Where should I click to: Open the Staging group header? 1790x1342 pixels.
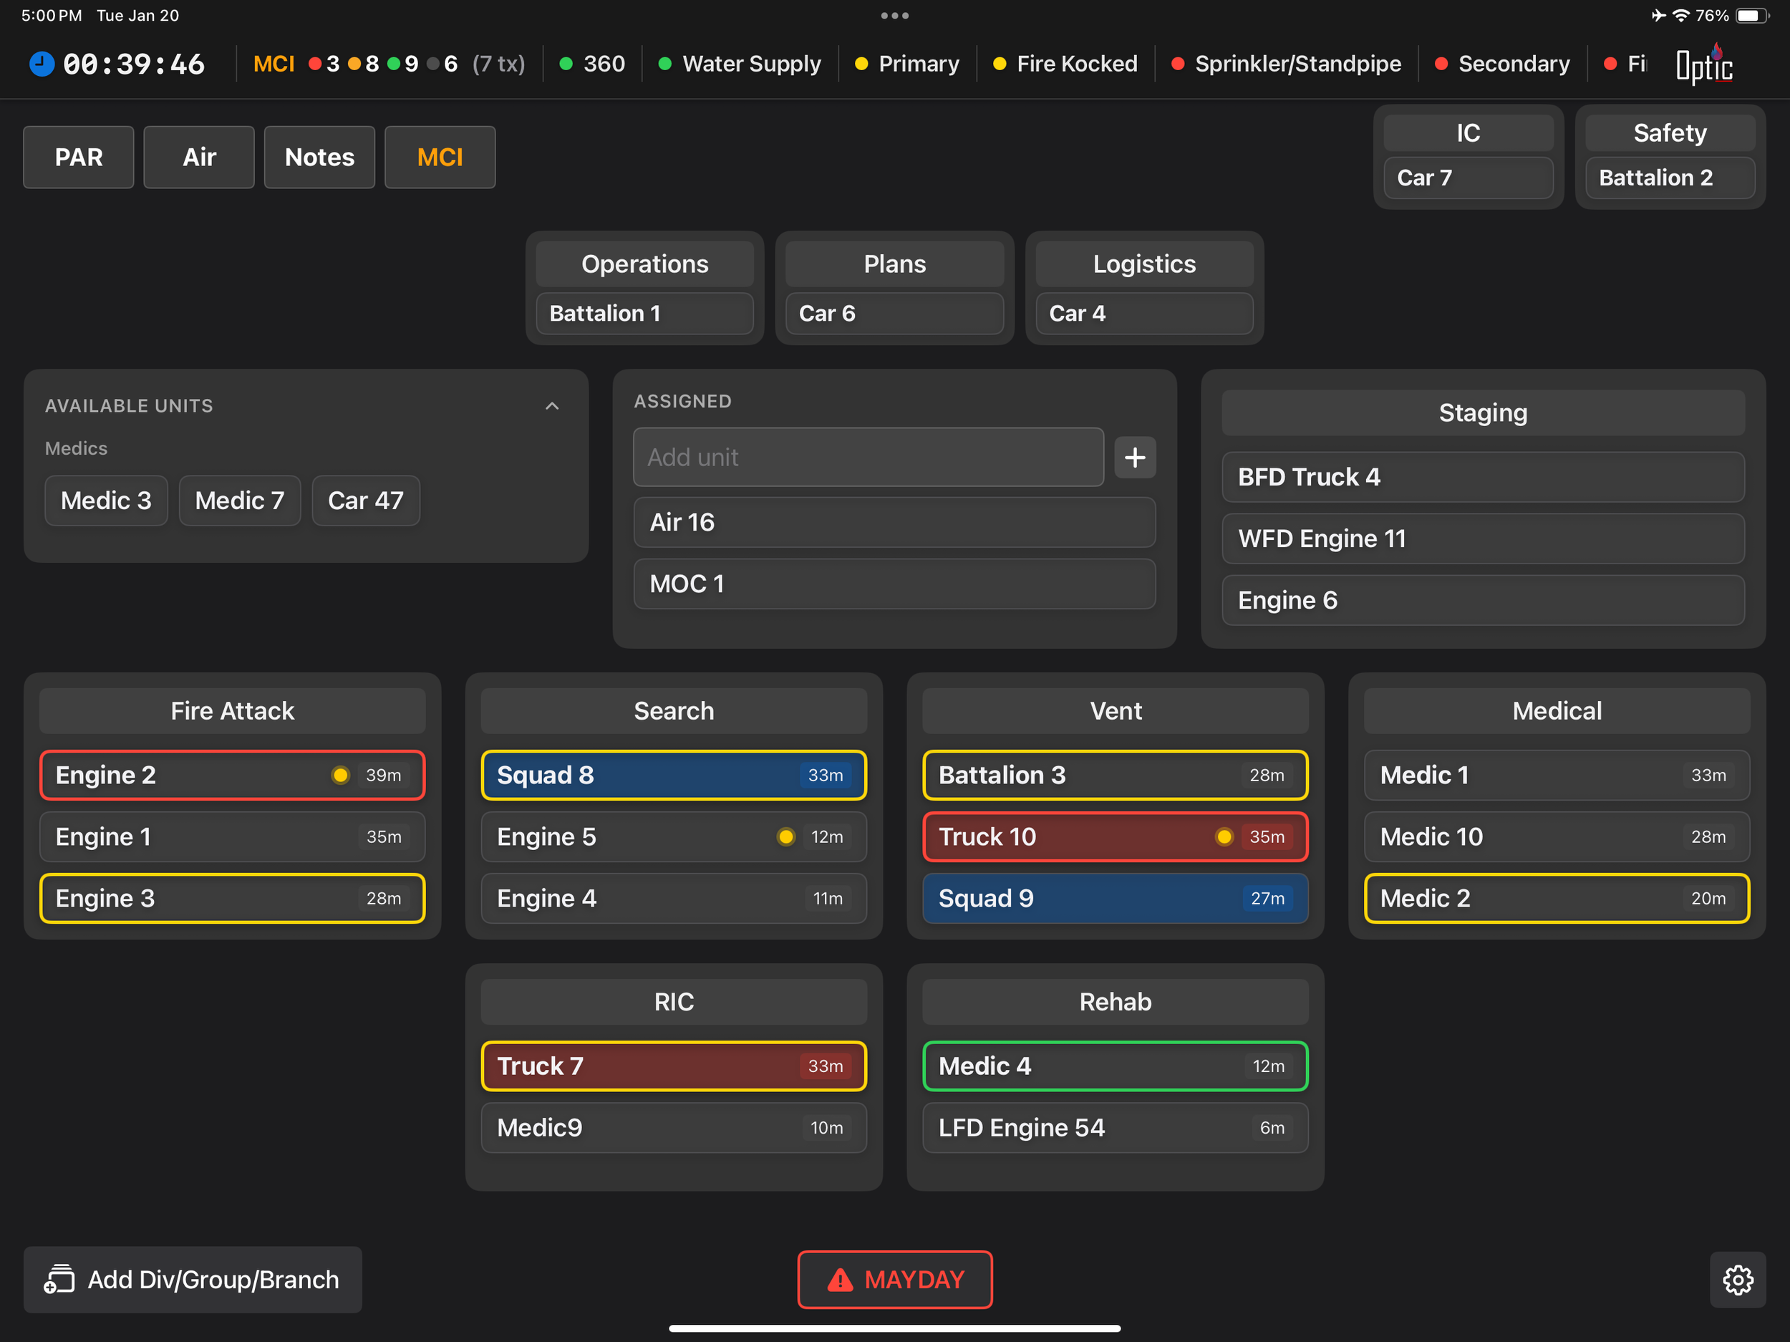coord(1481,412)
